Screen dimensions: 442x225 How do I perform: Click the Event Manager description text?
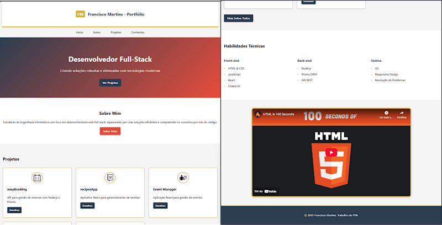point(177,198)
